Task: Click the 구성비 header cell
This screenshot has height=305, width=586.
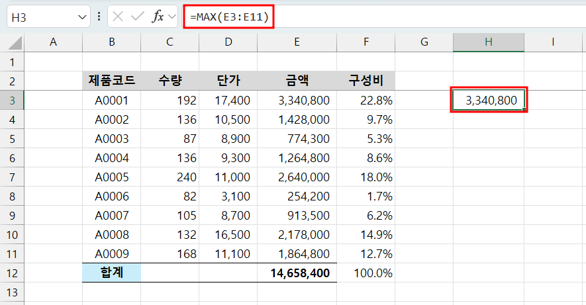Action: 366,81
